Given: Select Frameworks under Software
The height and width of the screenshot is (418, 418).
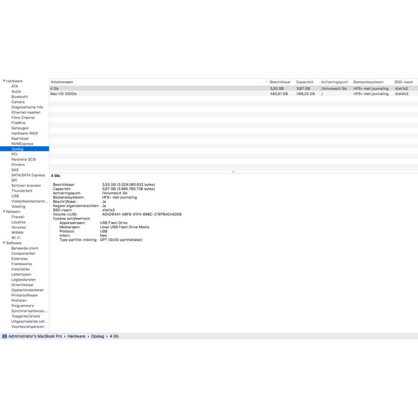Looking at the screenshot, I should pyautogui.click(x=21, y=264).
